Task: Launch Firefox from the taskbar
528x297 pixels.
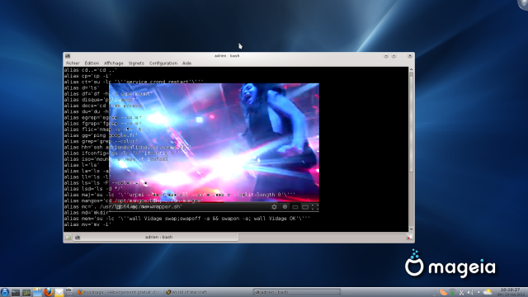Action: click(48, 292)
